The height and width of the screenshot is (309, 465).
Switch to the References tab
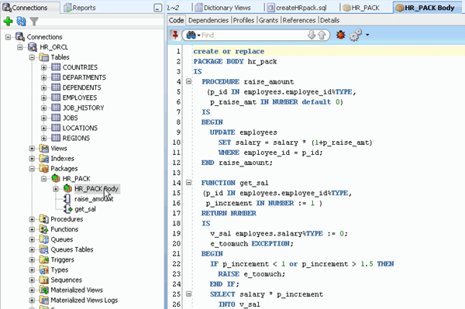[299, 20]
